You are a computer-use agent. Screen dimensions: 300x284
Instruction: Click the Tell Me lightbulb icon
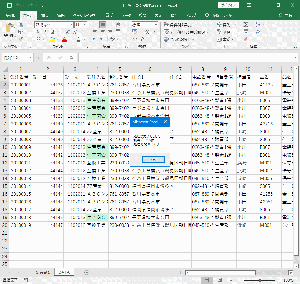click(x=207, y=16)
